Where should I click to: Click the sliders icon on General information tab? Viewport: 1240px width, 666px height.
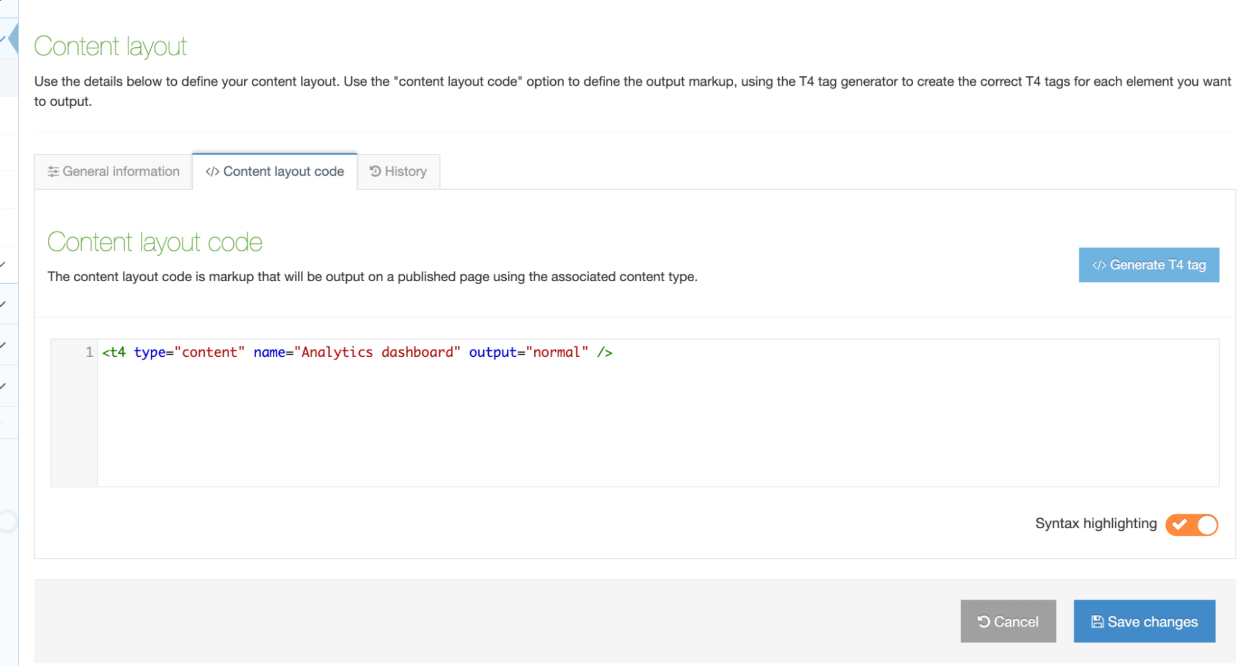[53, 171]
